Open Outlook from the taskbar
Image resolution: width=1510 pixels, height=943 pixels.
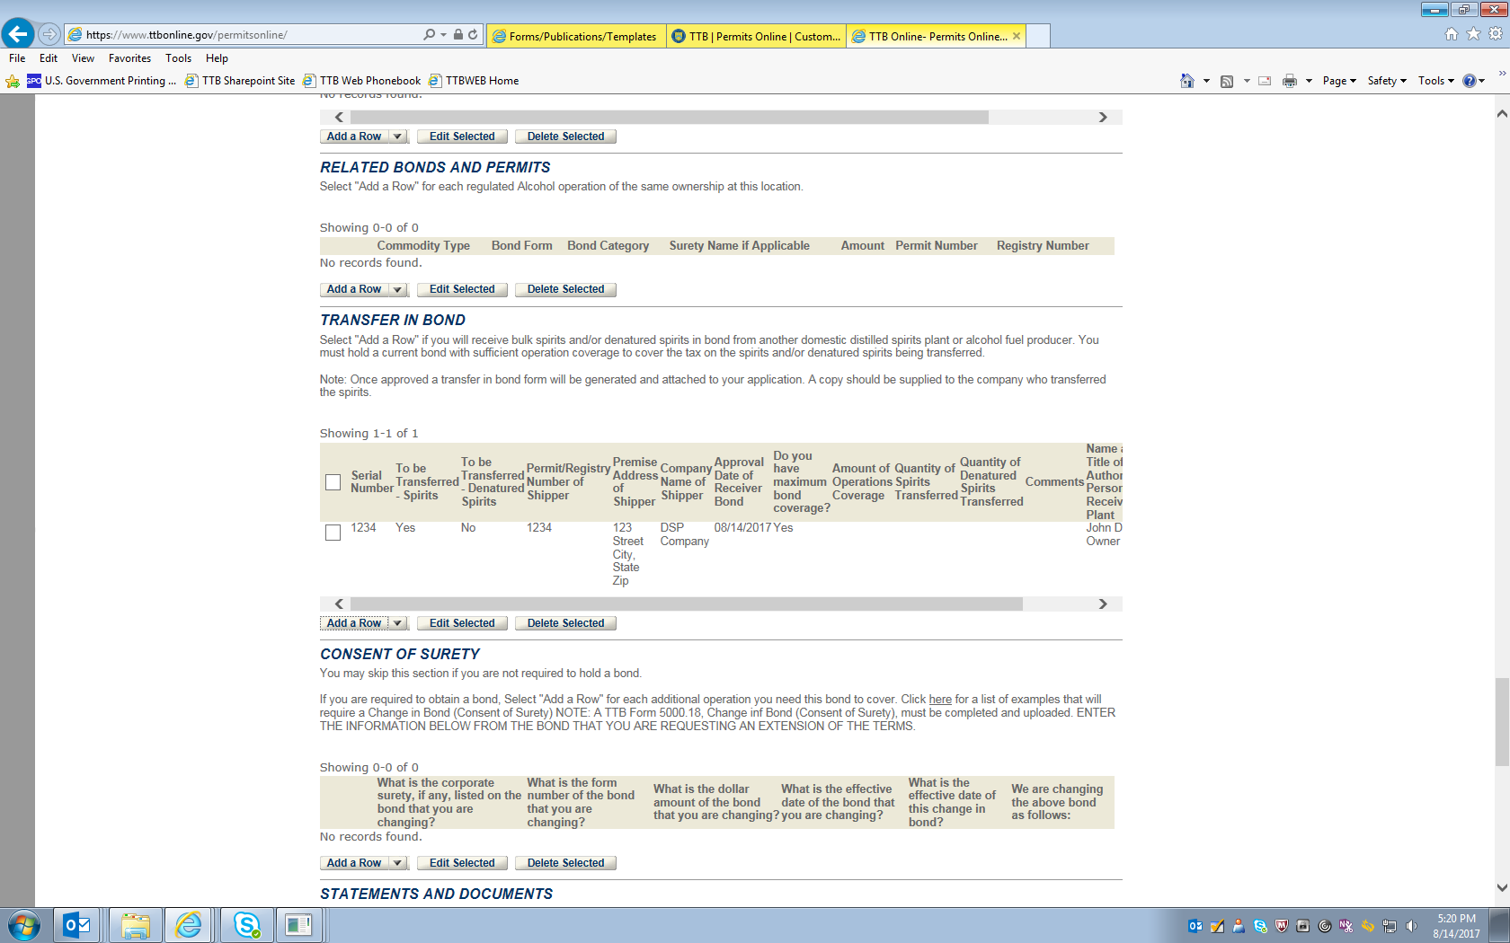point(76,925)
